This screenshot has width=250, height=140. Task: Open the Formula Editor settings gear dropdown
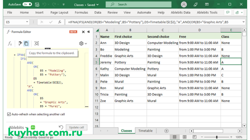click(x=83, y=43)
